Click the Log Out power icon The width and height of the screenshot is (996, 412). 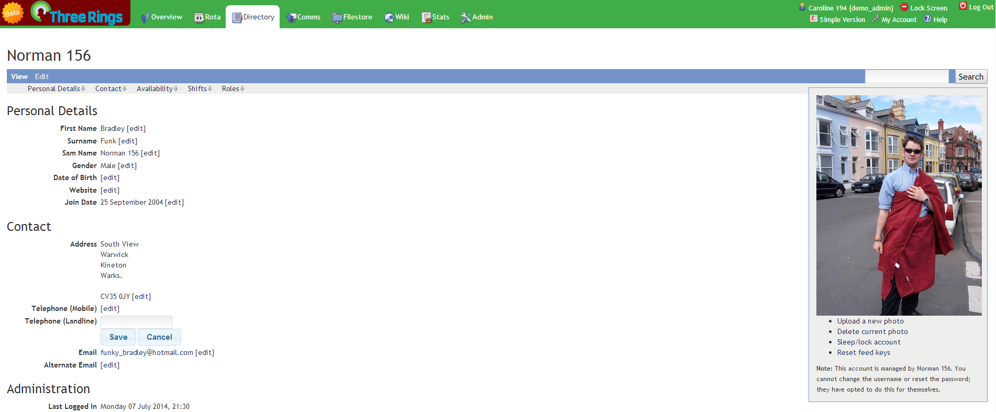(962, 6)
